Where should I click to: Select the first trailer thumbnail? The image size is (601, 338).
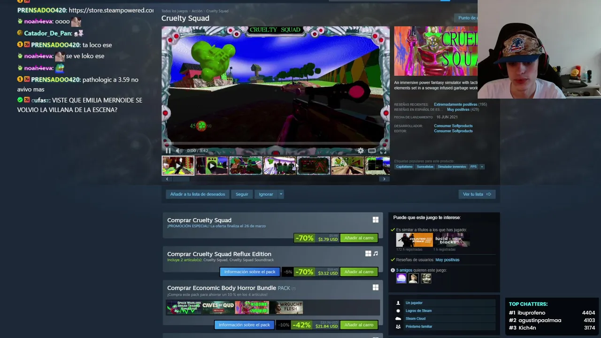coord(178,166)
